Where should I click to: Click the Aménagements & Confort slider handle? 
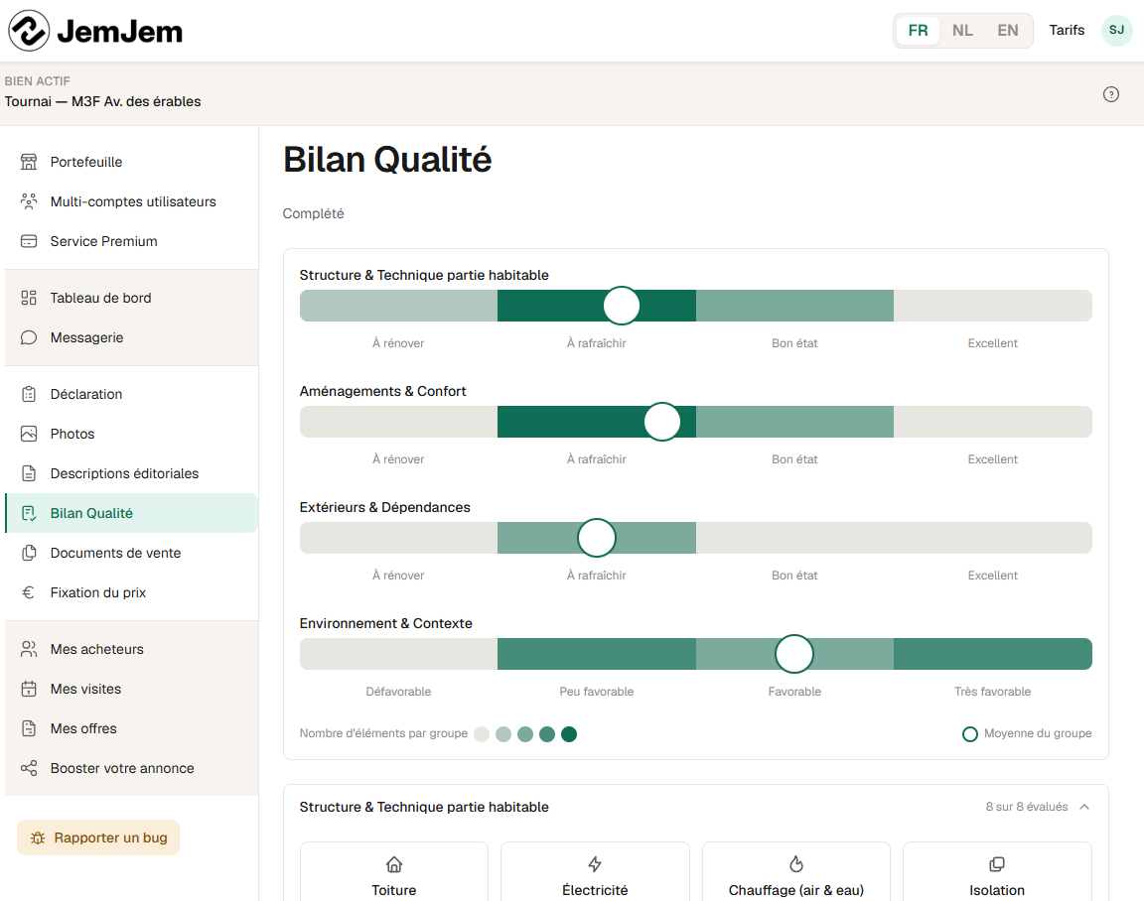pos(662,422)
